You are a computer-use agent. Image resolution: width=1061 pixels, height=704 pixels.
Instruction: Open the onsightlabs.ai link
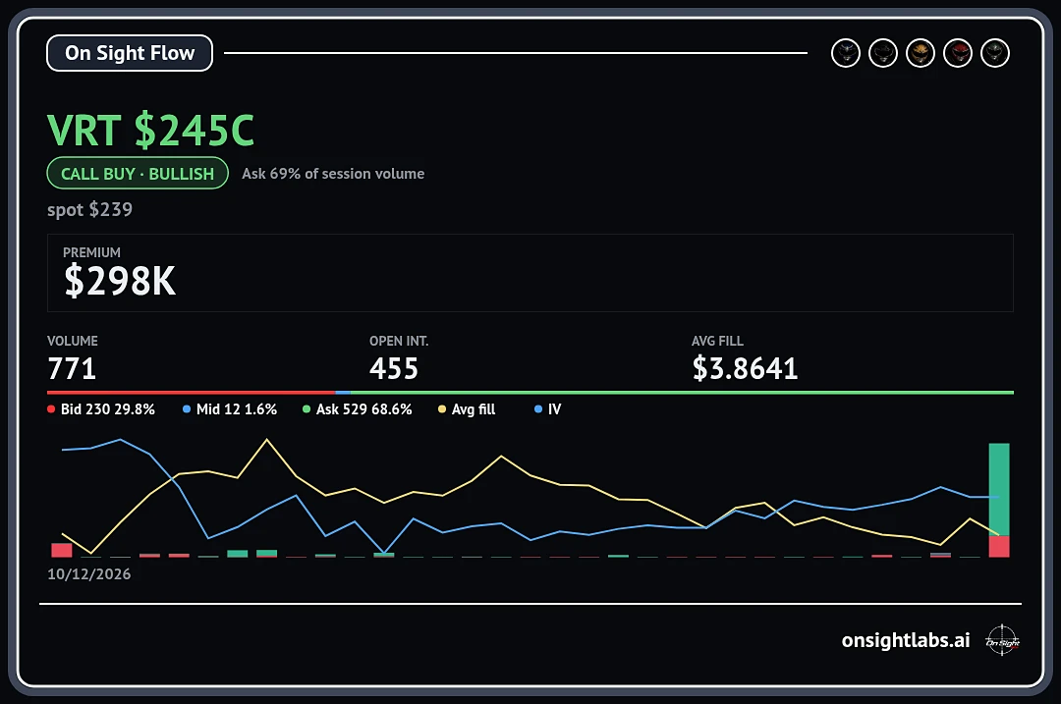pos(906,640)
